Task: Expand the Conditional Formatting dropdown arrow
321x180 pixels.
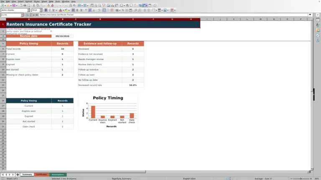Action: coord(175,10)
